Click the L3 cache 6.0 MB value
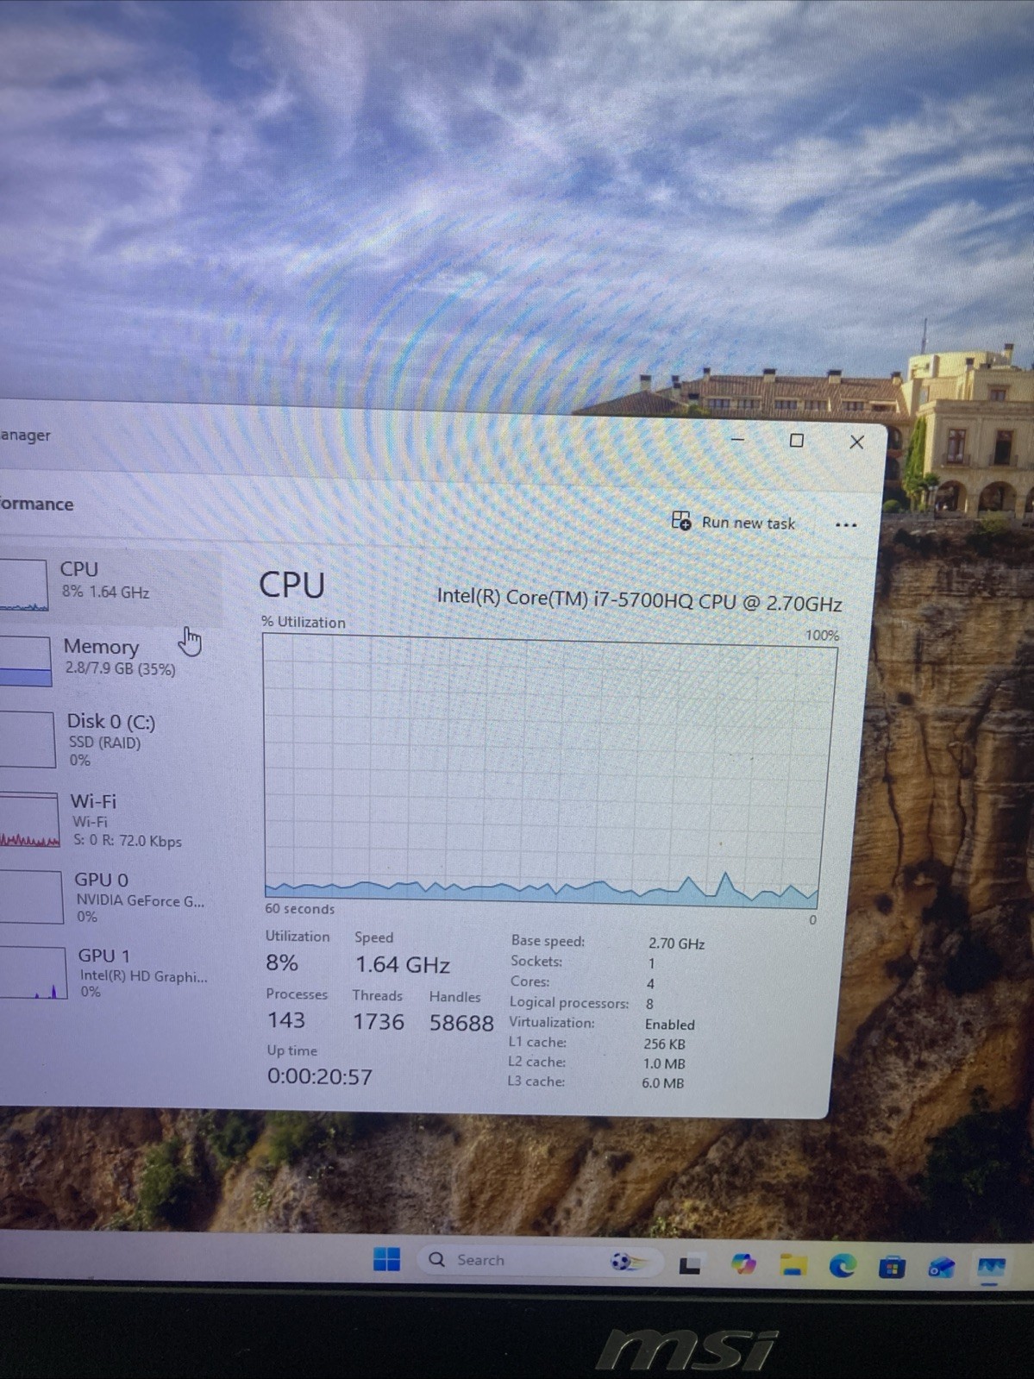 [662, 1083]
